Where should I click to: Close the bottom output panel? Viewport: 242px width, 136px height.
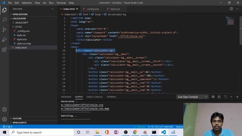(237, 97)
